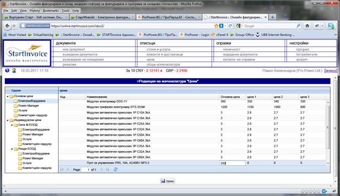Go to first page in grid pager
The image size is (340, 196).
click(62, 169)
